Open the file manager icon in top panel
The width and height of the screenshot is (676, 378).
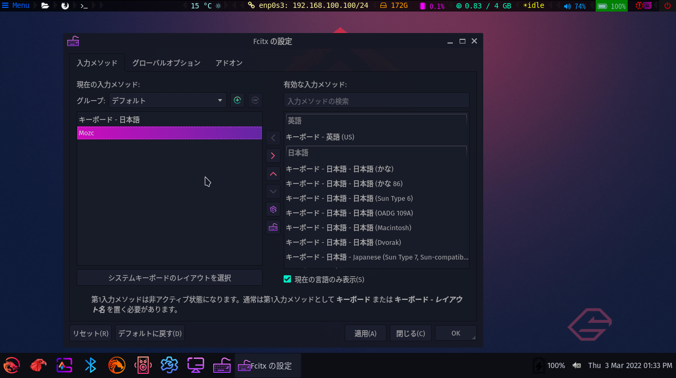click(x=45, y=6)
